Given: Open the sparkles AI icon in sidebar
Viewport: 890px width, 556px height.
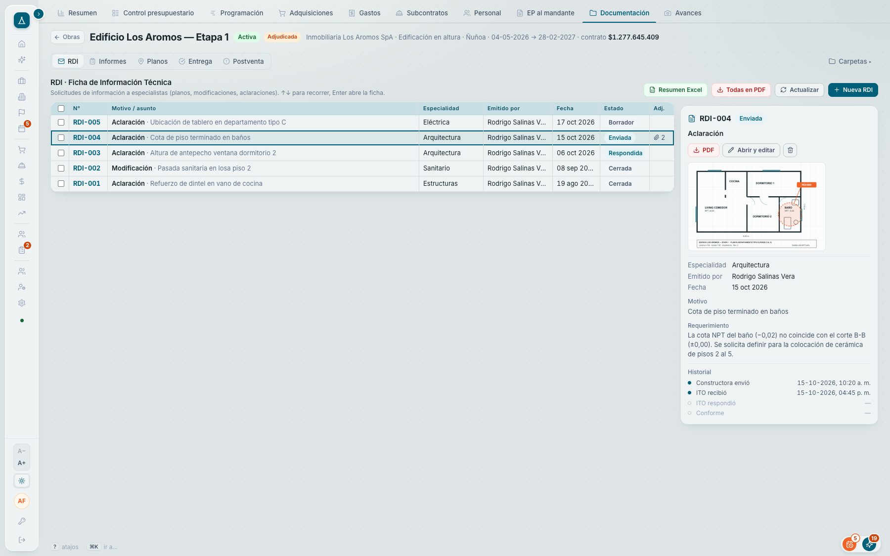Looking at the screenshot, I should coord(22,60).
